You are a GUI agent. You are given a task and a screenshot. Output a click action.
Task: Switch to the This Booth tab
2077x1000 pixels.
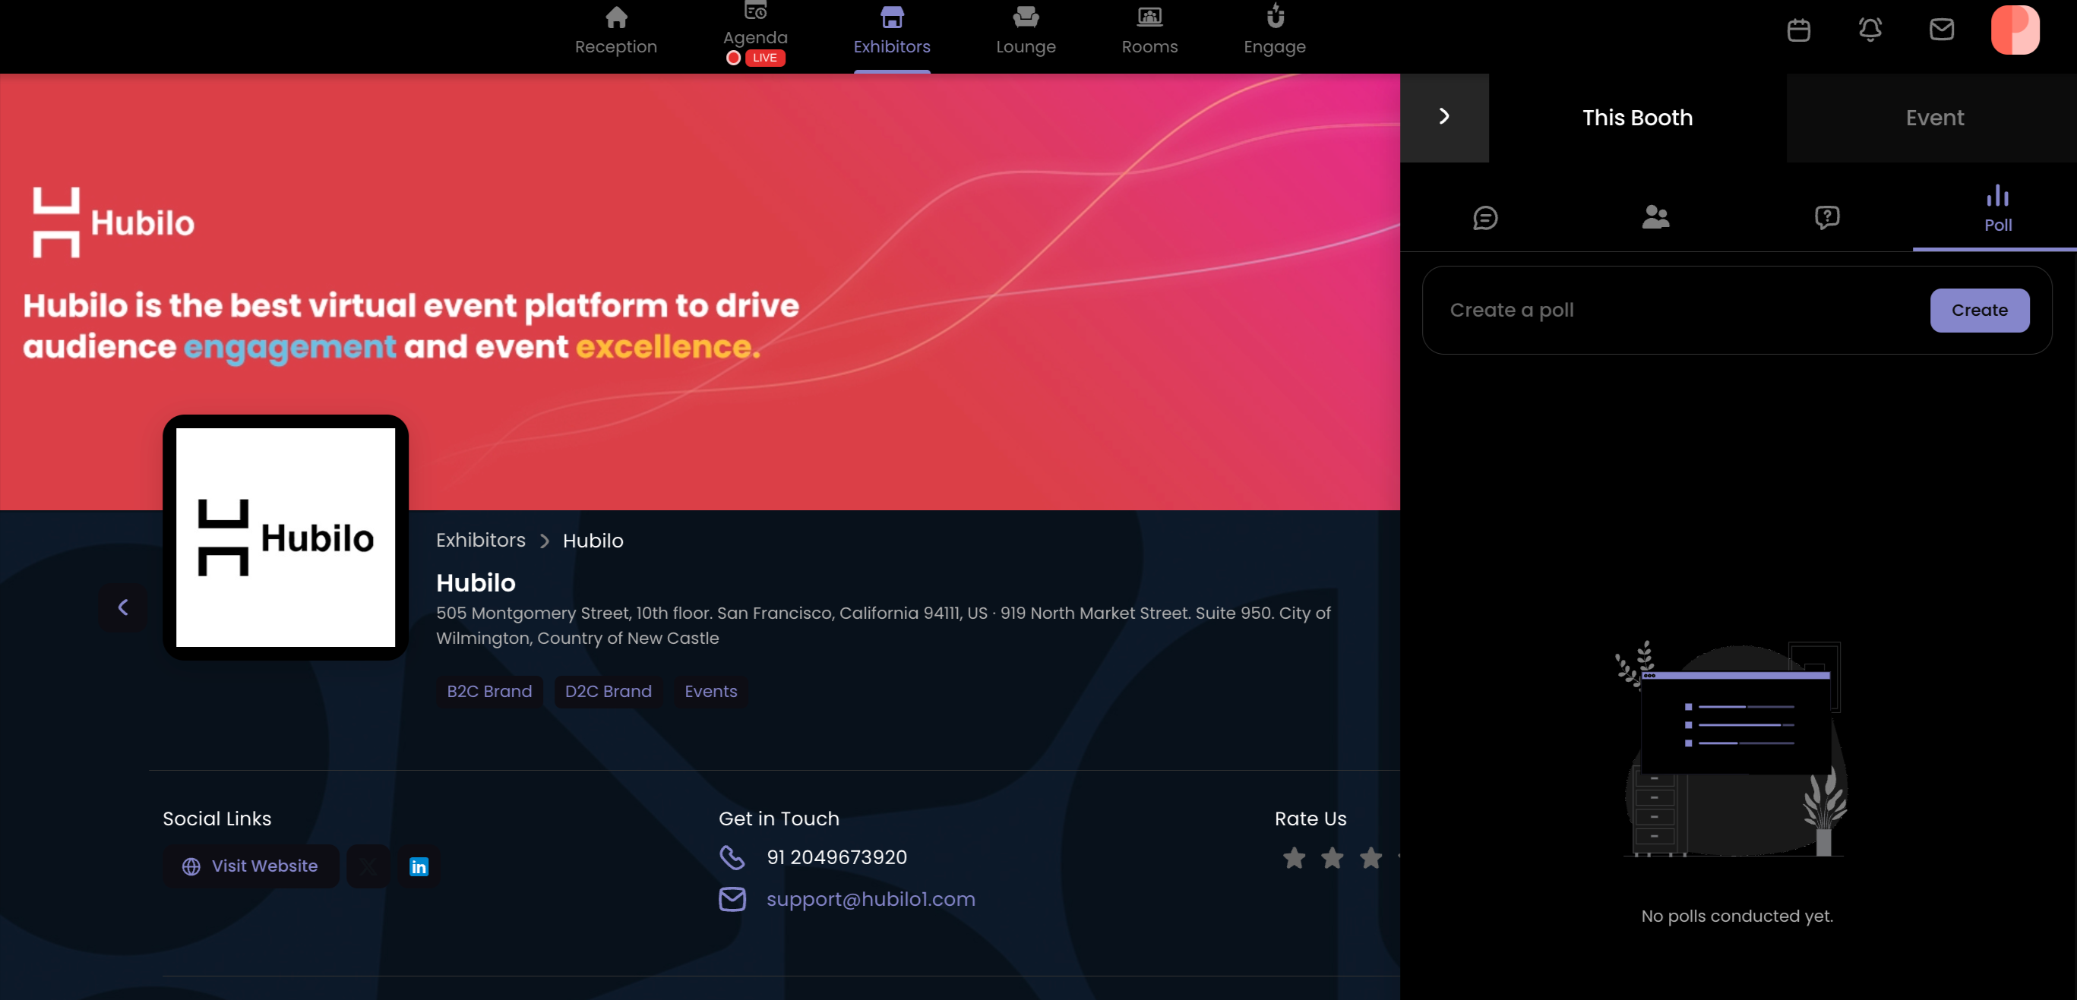point(1637,118)
